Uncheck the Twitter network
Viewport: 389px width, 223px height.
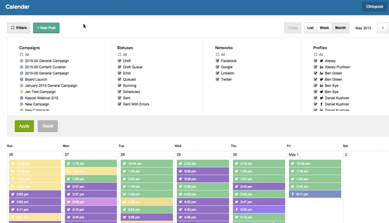tap(217, 79)
